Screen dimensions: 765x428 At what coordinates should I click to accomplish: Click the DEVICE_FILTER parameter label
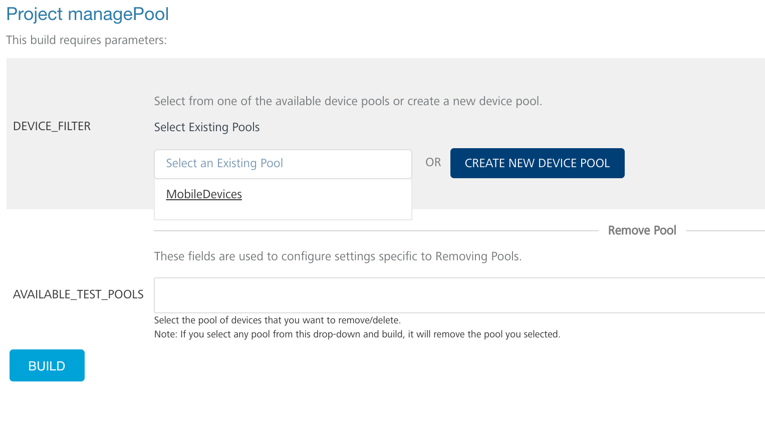tap(52, 126)
